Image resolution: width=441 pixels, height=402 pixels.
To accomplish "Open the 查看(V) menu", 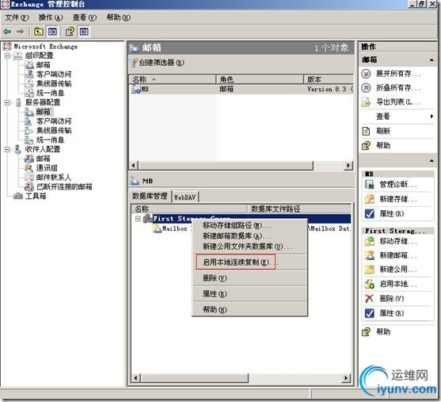I will click(x=85, y=17).
